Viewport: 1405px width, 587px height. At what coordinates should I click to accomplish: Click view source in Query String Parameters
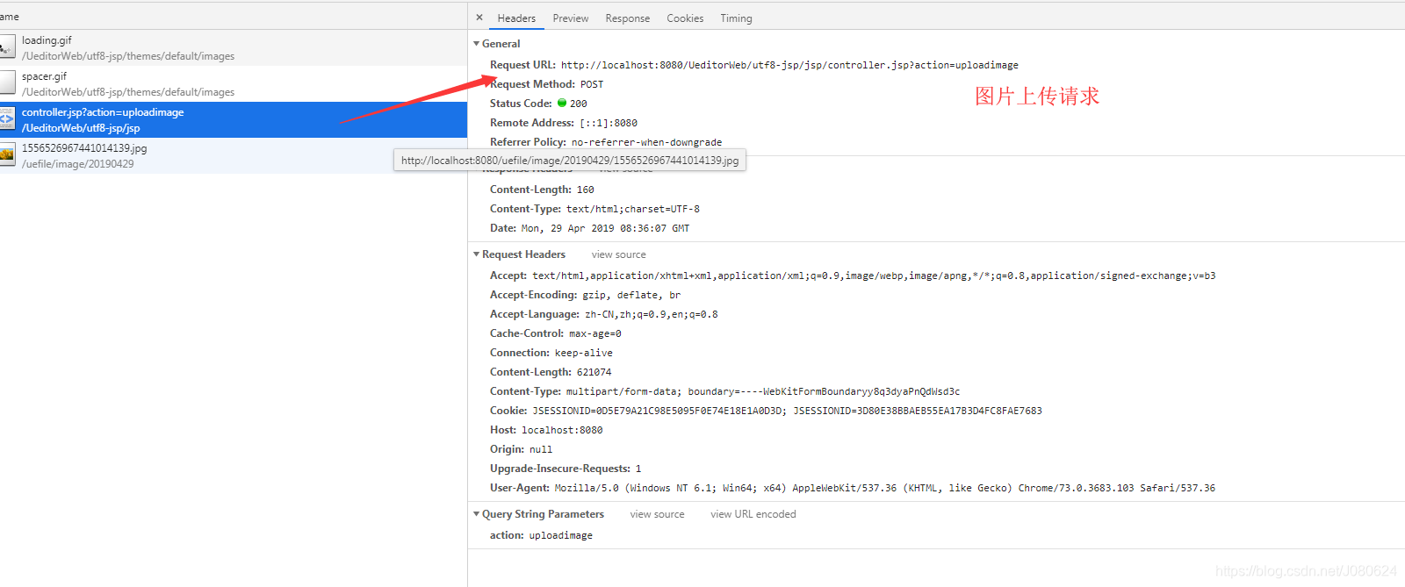tap(657, 514)
